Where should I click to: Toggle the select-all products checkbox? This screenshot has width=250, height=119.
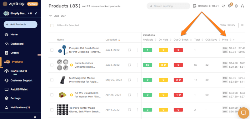[x=52, y=26]
